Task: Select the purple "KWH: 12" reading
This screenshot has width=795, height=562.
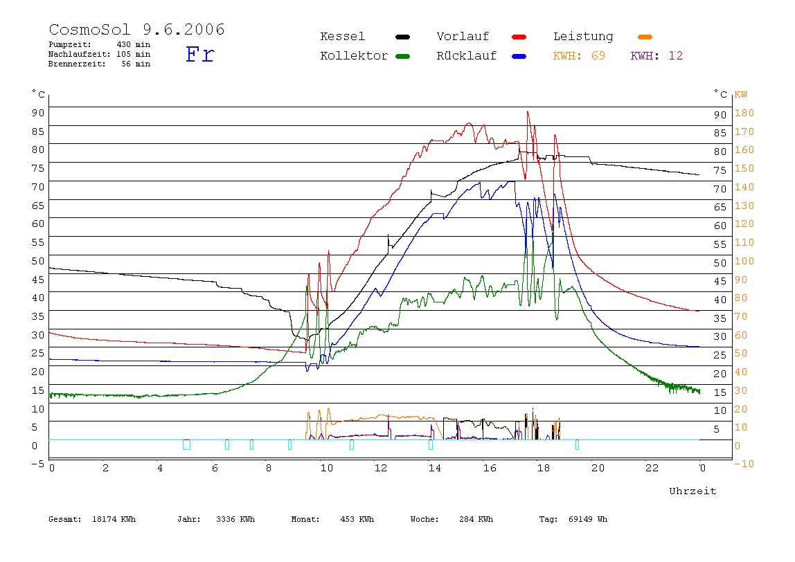Action: point(656,56)
